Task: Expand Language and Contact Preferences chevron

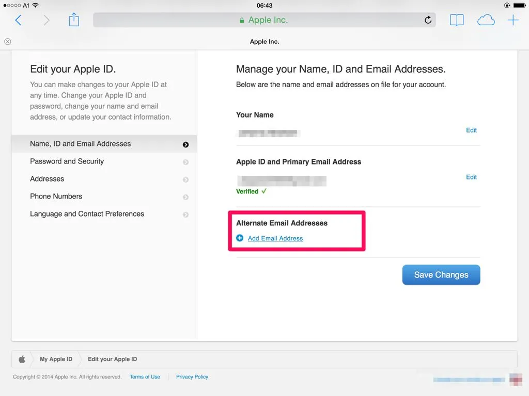Action: point(185,214)
